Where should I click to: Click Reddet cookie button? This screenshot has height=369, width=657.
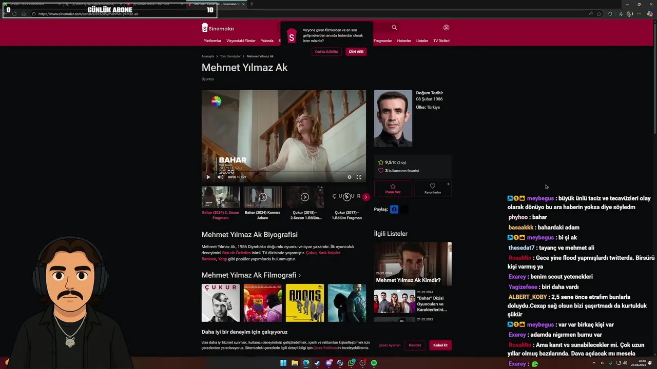415,345
